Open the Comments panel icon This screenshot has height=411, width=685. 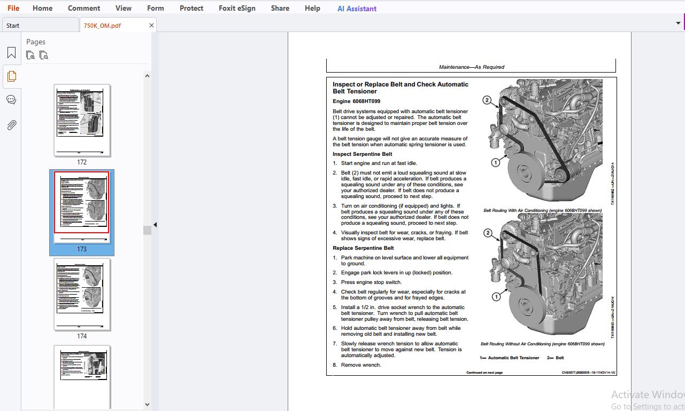point(11,100)
